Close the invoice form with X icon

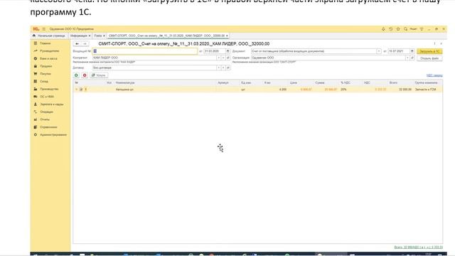(441, 44)
